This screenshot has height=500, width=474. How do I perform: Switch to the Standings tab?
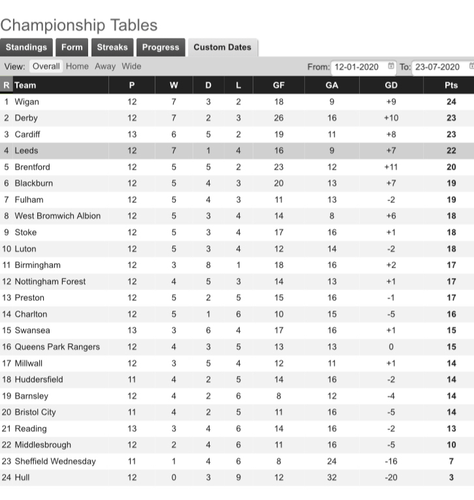[x=26, y=47]
